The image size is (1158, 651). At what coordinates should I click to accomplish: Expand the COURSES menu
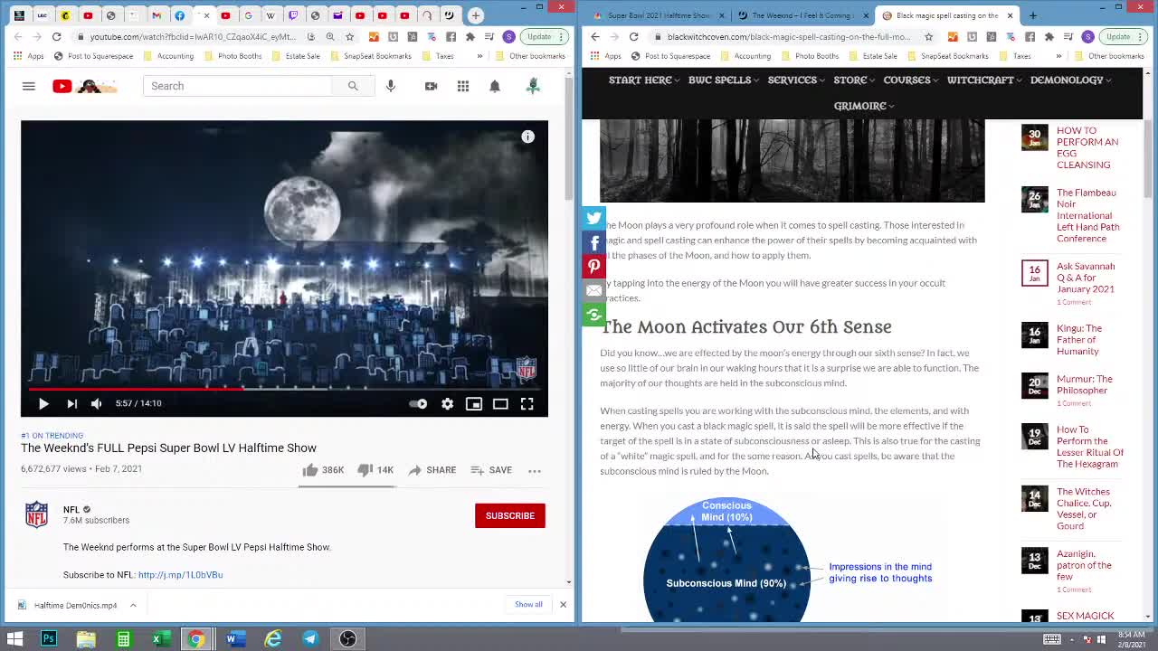point(911,80)
